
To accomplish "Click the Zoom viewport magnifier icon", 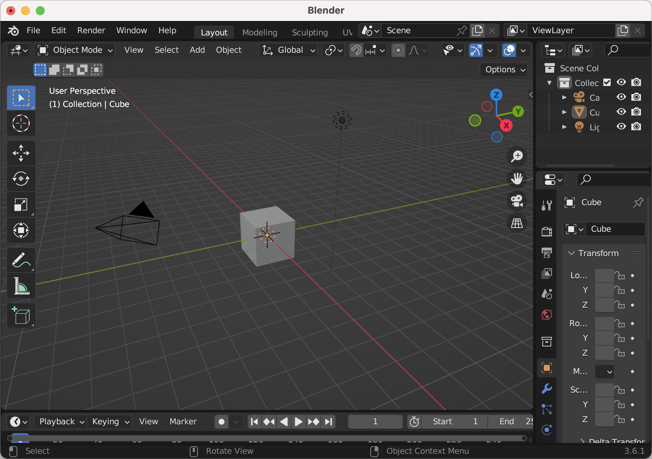I will click(517, 156).
